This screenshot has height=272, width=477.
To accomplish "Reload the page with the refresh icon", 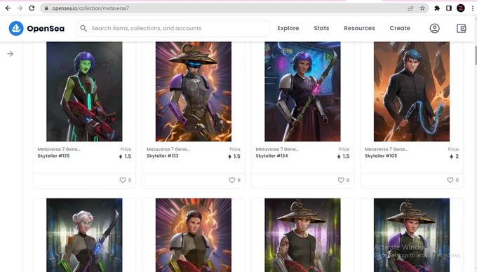I will (32, 8).
